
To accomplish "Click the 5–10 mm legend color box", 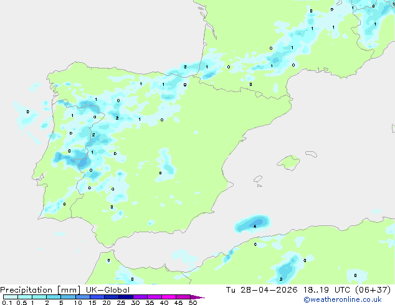I will (68, 297).
